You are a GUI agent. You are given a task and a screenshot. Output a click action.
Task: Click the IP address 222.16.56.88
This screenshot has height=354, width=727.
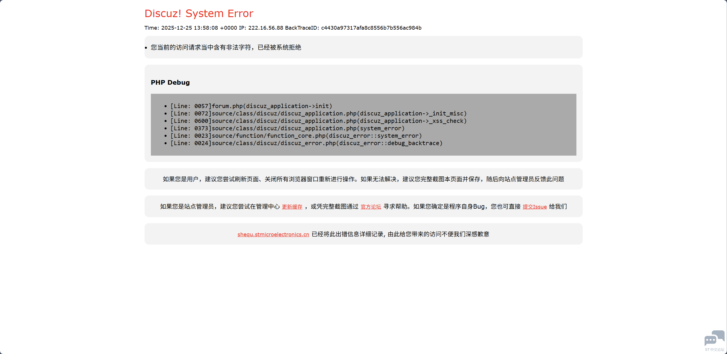tap(266, 28)
